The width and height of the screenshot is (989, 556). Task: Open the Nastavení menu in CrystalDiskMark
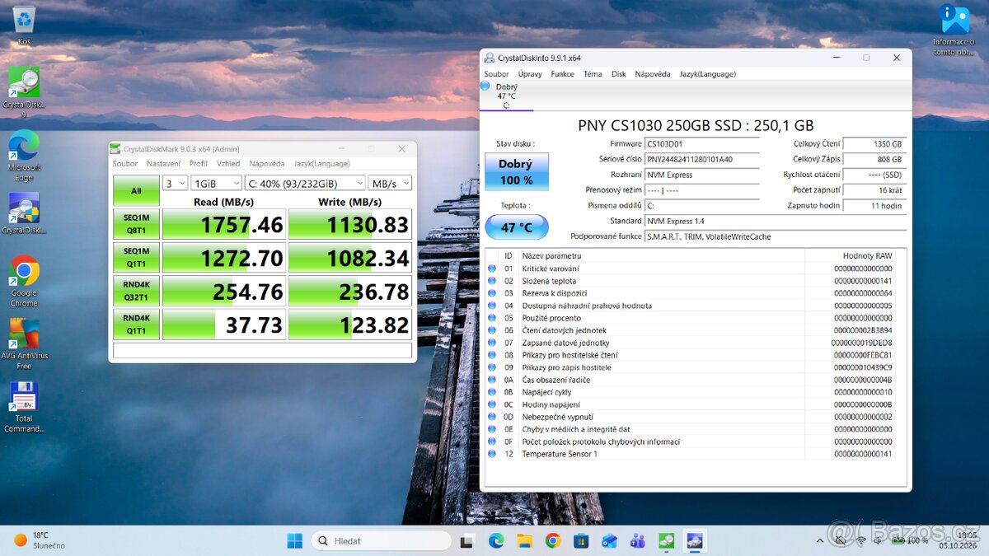(163, 164)
